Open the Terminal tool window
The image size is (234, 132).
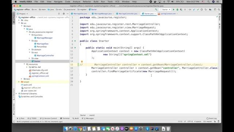(x=65, y=118)
